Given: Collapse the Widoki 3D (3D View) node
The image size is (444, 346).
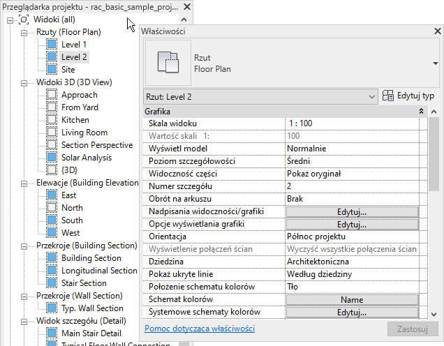Looking at the screenshot, I should click(x=24, y=82).
